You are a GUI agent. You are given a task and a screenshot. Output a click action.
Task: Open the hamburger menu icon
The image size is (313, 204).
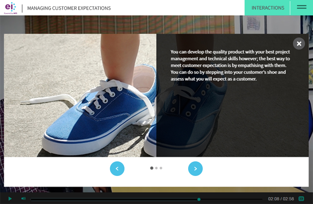pos(302,7)
